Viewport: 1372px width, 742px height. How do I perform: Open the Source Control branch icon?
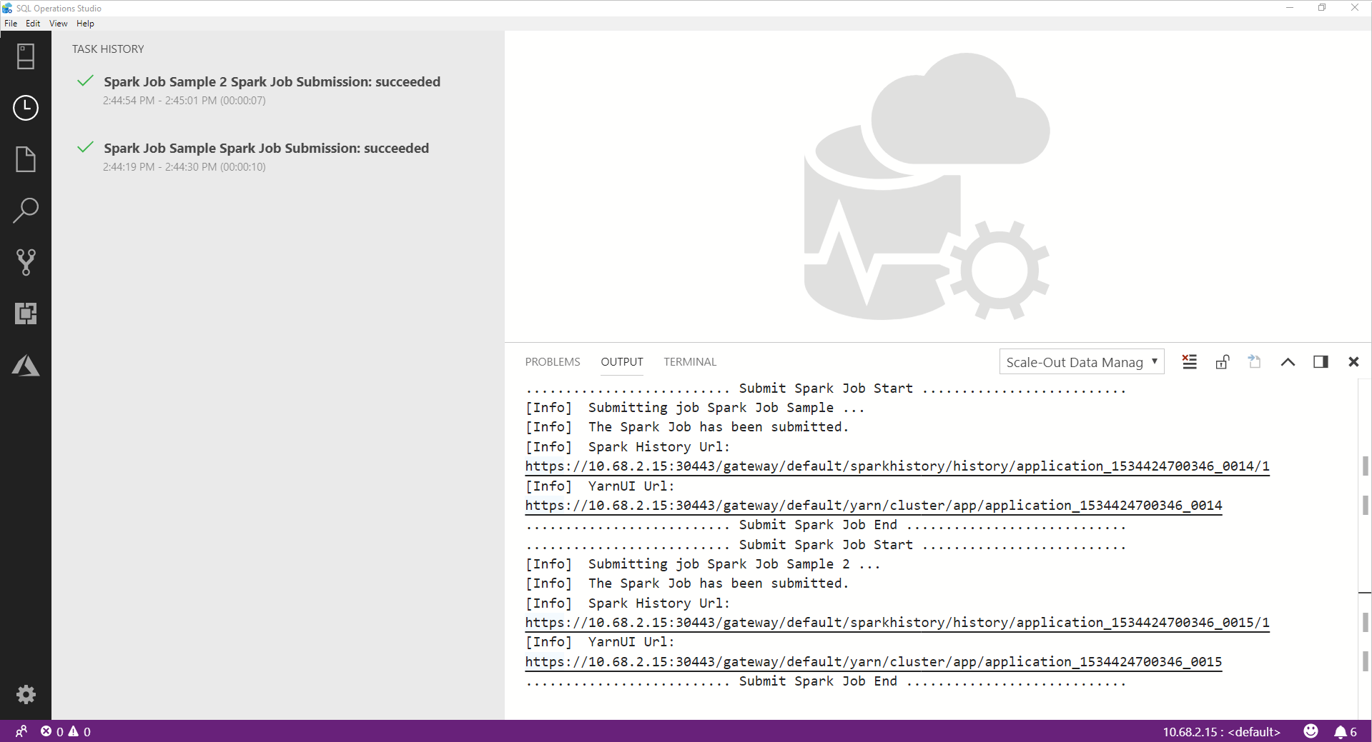tap(26, 262)
